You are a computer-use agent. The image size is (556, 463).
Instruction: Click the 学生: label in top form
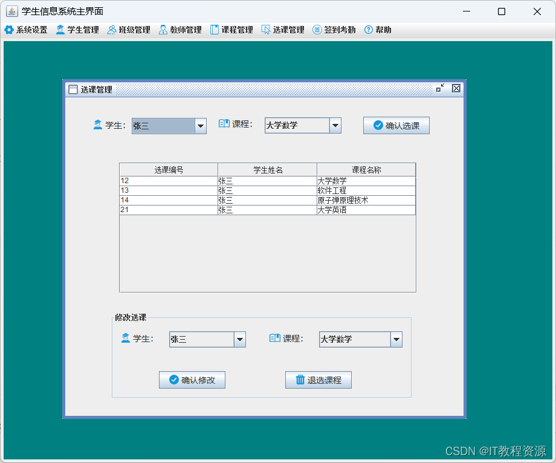pos(115,126)
